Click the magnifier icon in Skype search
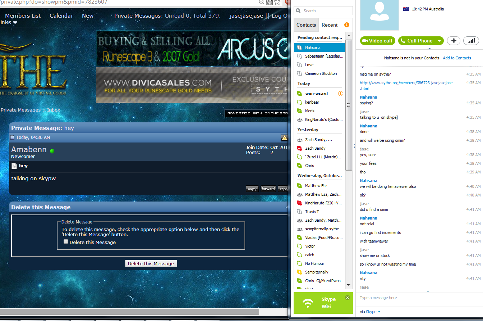Screen dimensions: 483x321 299,11
